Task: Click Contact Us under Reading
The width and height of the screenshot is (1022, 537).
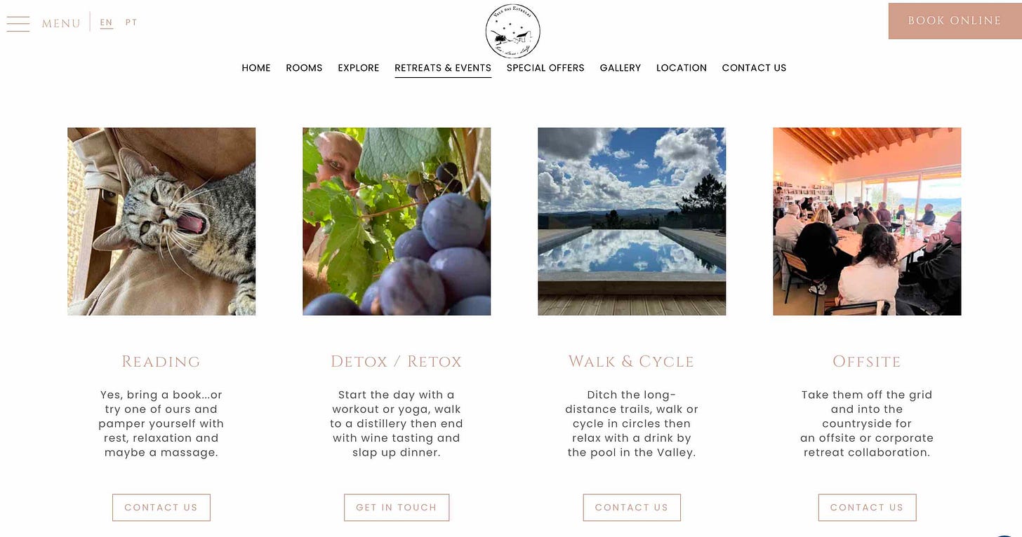Action: 161,508
